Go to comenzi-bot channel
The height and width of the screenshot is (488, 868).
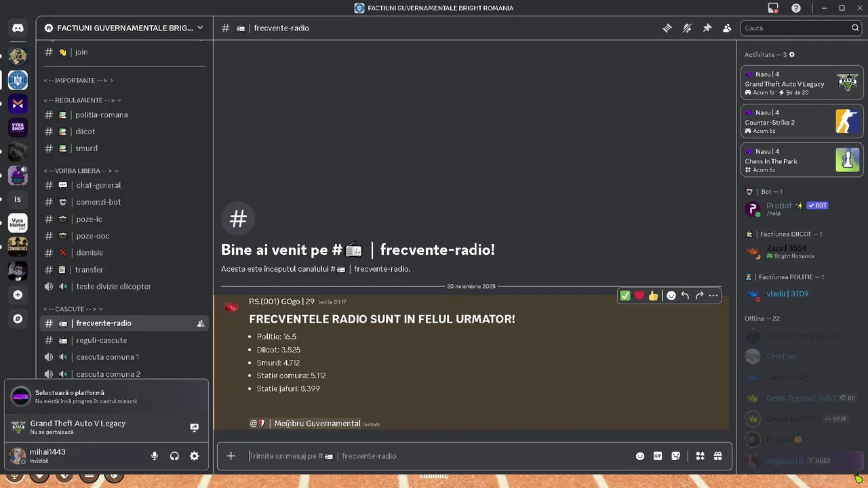(x=124, y=202)
